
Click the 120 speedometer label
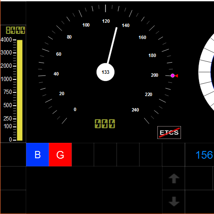pos(106,21)
